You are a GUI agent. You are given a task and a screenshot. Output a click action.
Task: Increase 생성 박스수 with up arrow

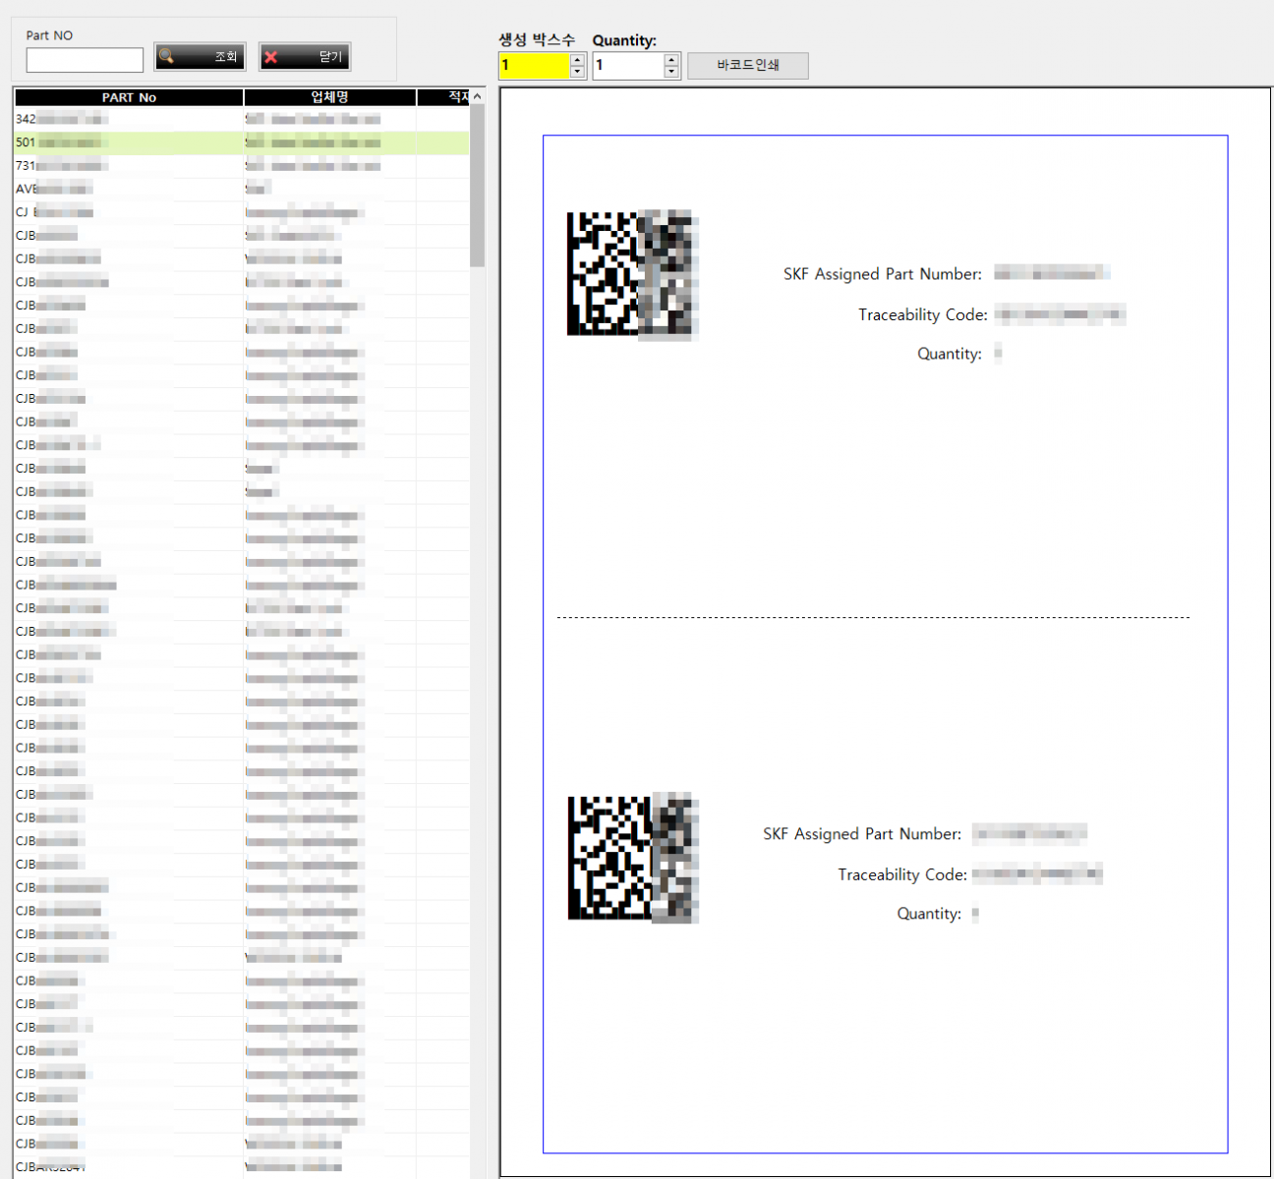point(578,60)
